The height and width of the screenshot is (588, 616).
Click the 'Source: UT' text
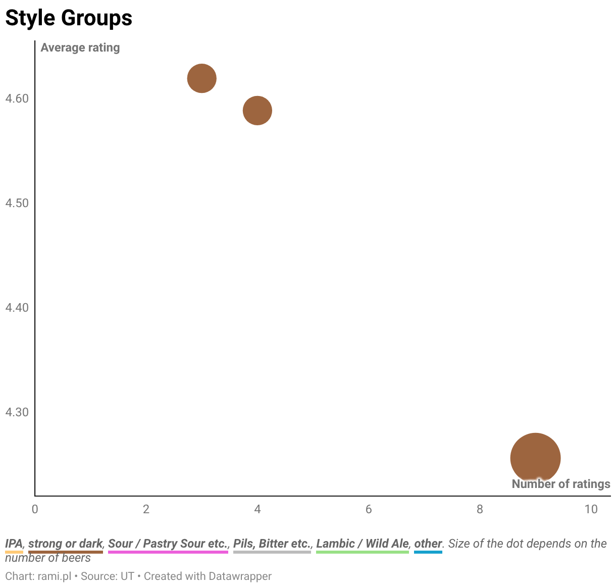coord(107,576)
